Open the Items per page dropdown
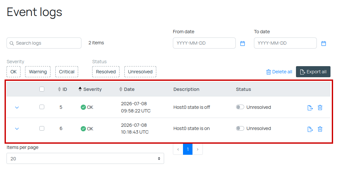This screenshot has height=174, width=337. 85,158
